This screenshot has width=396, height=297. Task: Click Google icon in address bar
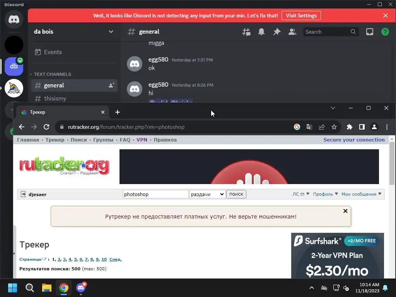(297, 127)
